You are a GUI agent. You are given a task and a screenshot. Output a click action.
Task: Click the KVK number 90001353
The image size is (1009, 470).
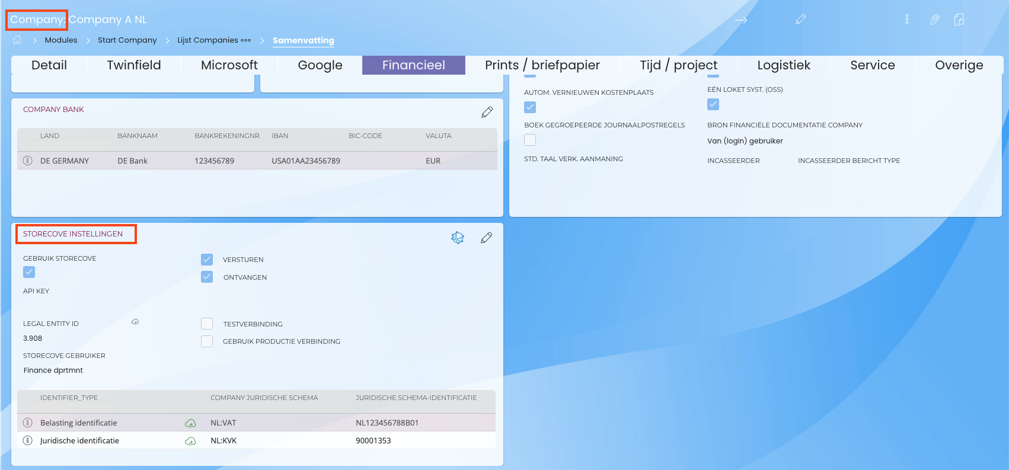click(x=373, y=440)
